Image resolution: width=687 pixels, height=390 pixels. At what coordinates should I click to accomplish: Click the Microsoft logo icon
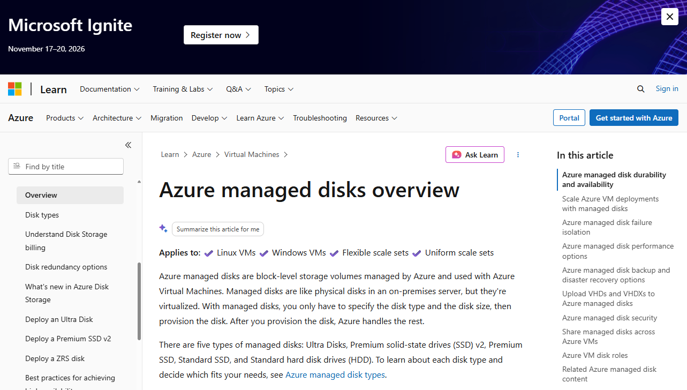pyautogui.click(x=15, y=89)
